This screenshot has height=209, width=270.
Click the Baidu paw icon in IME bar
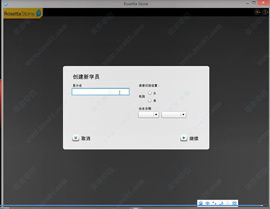[200, 203]
